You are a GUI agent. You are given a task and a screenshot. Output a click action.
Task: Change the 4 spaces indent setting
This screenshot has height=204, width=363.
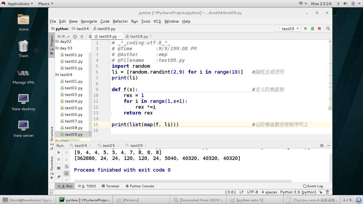click(x=269, y=192)
